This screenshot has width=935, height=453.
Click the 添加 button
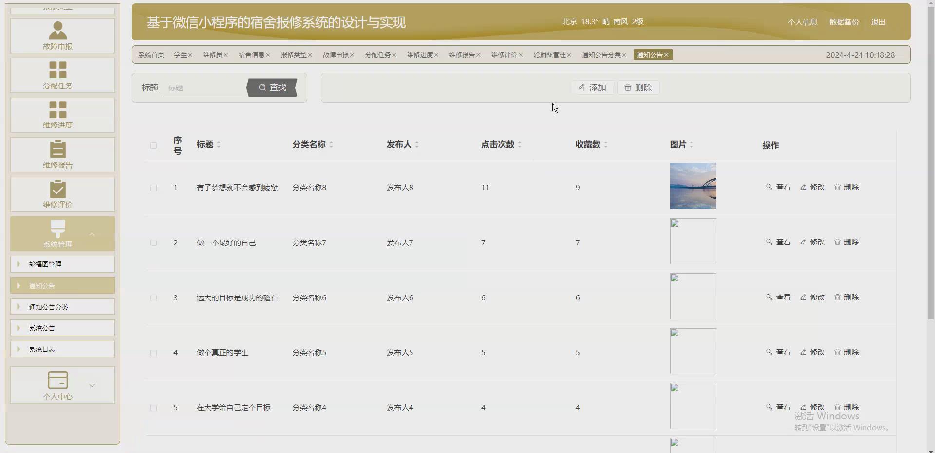592,87
